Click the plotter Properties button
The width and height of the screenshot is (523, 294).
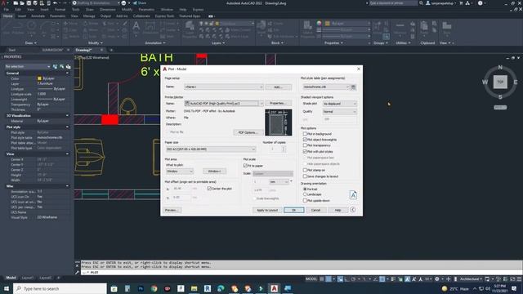tap(278, 104)
